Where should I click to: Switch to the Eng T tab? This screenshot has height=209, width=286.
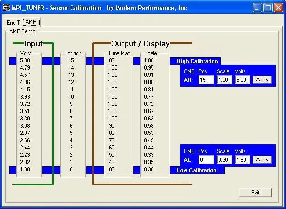point(13,22)
